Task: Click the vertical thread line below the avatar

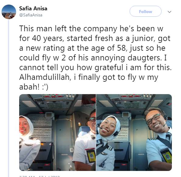Action: [x=9, y=98]
